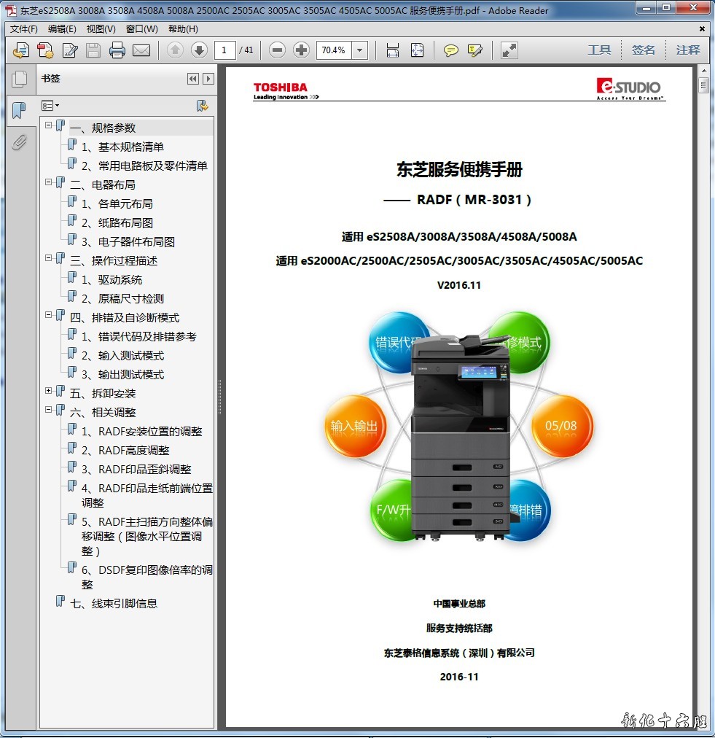The height and width of the screenshot is (738, 715).
Task: Open the 文件(F) menu
Action: coord(23,29)
